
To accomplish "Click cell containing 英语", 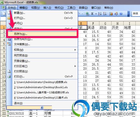I will [93, 28].
